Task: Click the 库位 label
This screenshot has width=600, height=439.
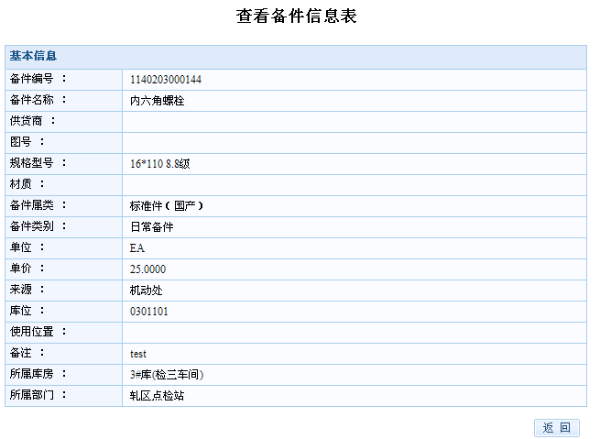Action: pos(21,310)
